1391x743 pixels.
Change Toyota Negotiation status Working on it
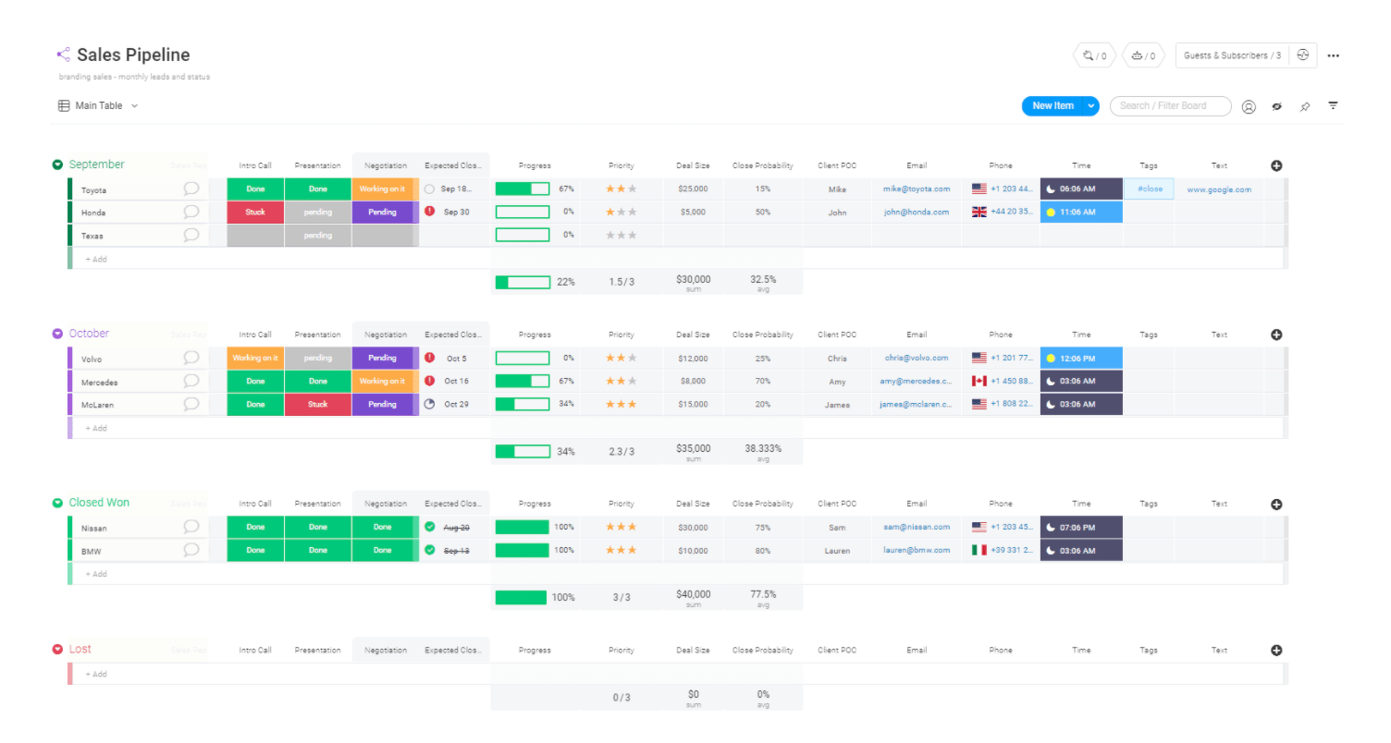point(382,189)
